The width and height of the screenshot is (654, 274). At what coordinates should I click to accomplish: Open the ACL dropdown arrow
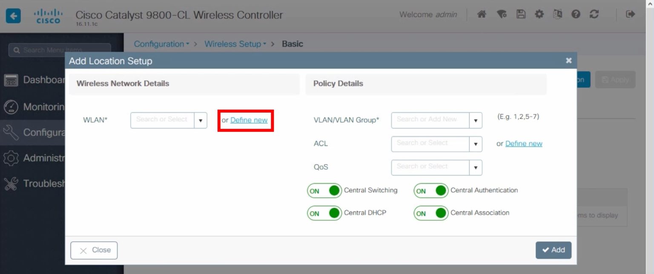coord(476,144)
